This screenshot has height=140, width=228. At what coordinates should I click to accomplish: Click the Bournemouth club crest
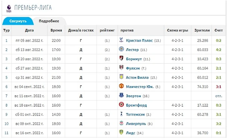pos(121,59)
